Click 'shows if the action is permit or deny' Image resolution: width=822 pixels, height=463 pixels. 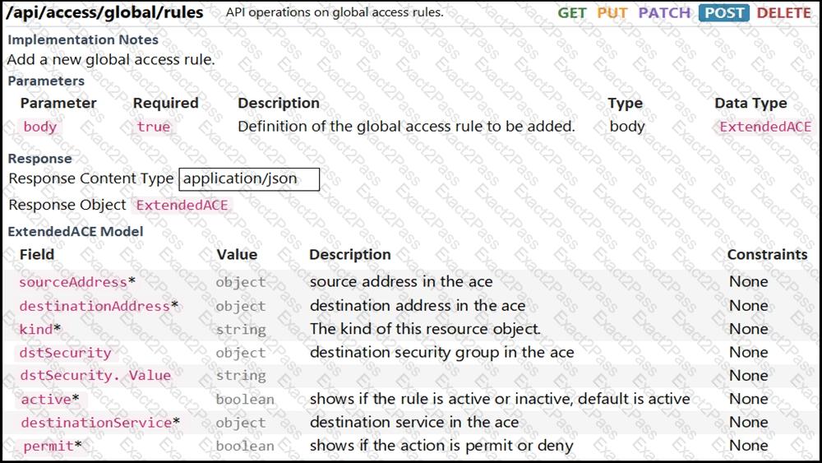coord(441,446)
